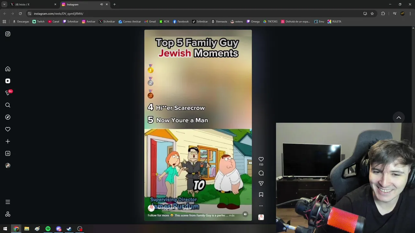Open Emu bookmark
415x233 pixels.
pos(319,22)
